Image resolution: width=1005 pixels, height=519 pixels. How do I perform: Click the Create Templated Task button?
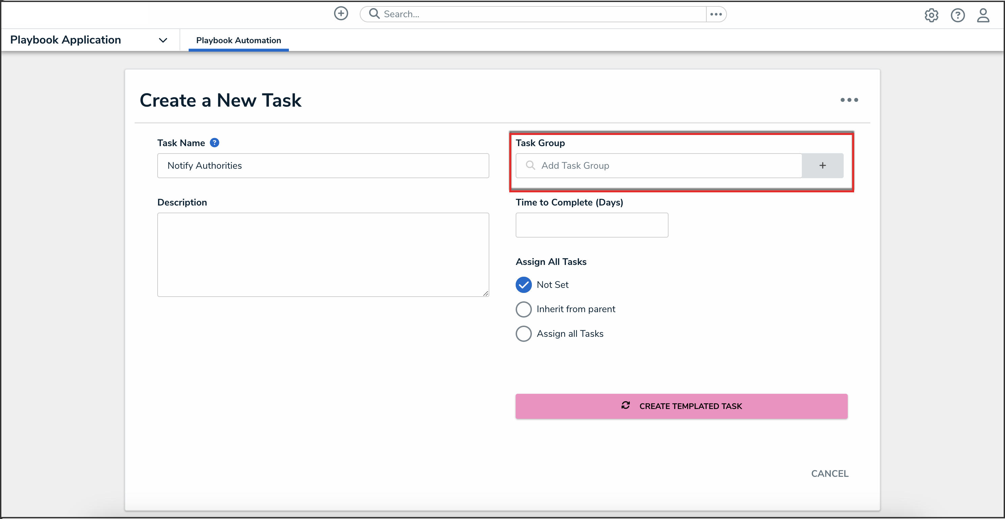pyautogui.click(x=681, y=406)
